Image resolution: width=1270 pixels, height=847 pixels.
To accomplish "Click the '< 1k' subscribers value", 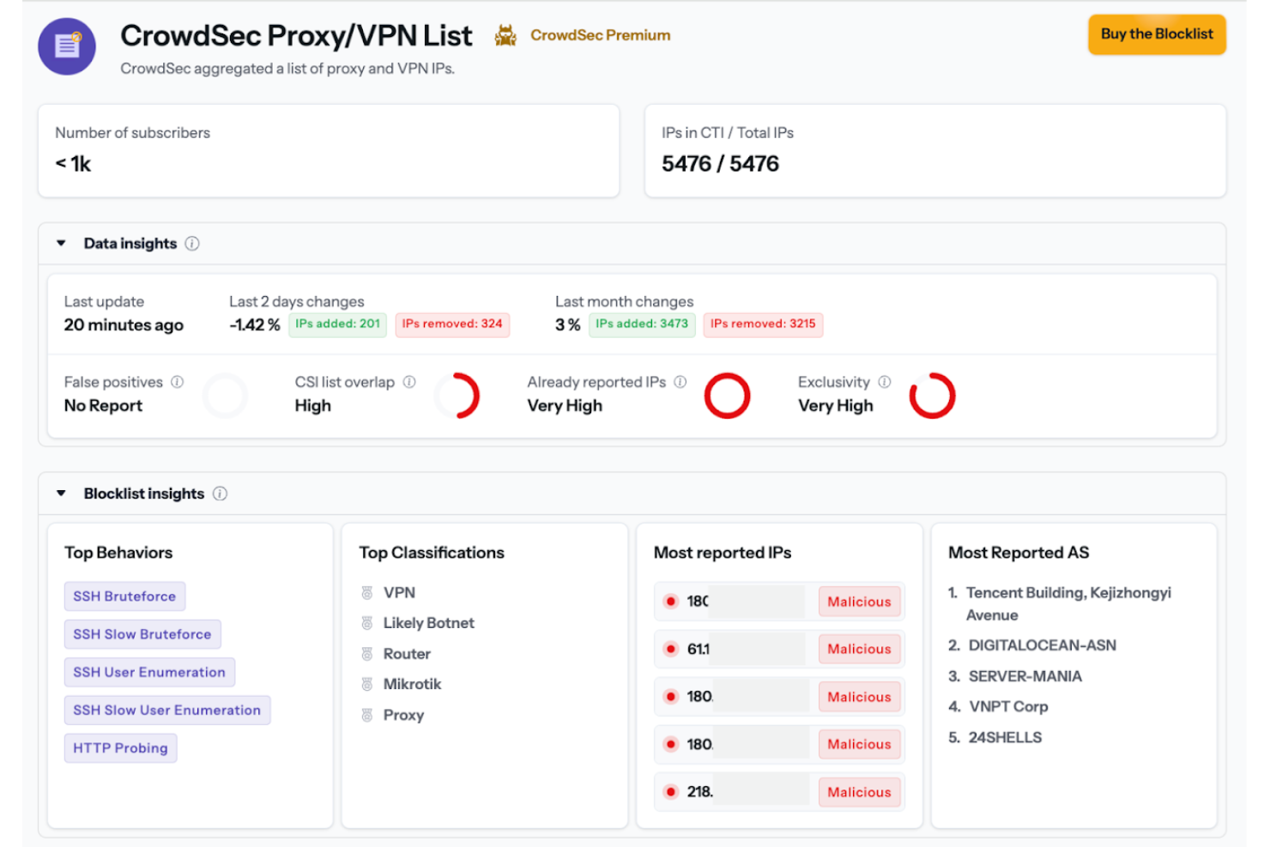I will (x=73, y=164).
